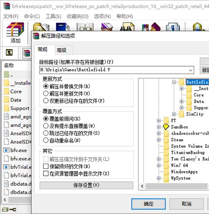Screen dimensions: 209x214
Task: Collapse the Battlefield V tree node
Action: pos(174,82)
